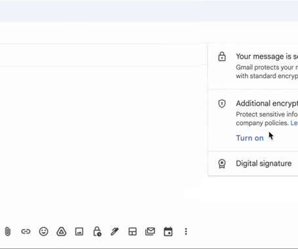Open more options three-dot menu
This screenshot has width=298, height=249.
186,231
